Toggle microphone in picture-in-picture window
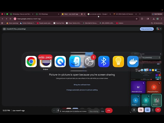 (134, 110)
